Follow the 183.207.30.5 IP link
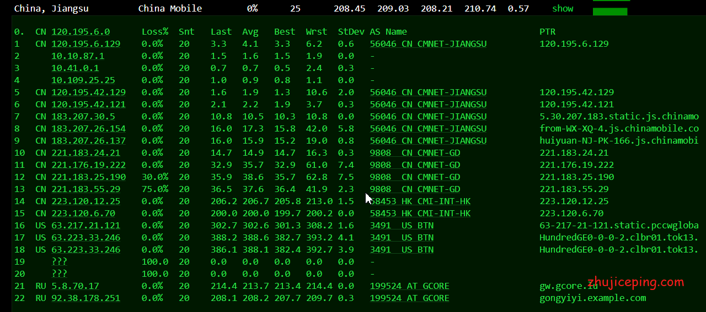 (x=83, y=117)
